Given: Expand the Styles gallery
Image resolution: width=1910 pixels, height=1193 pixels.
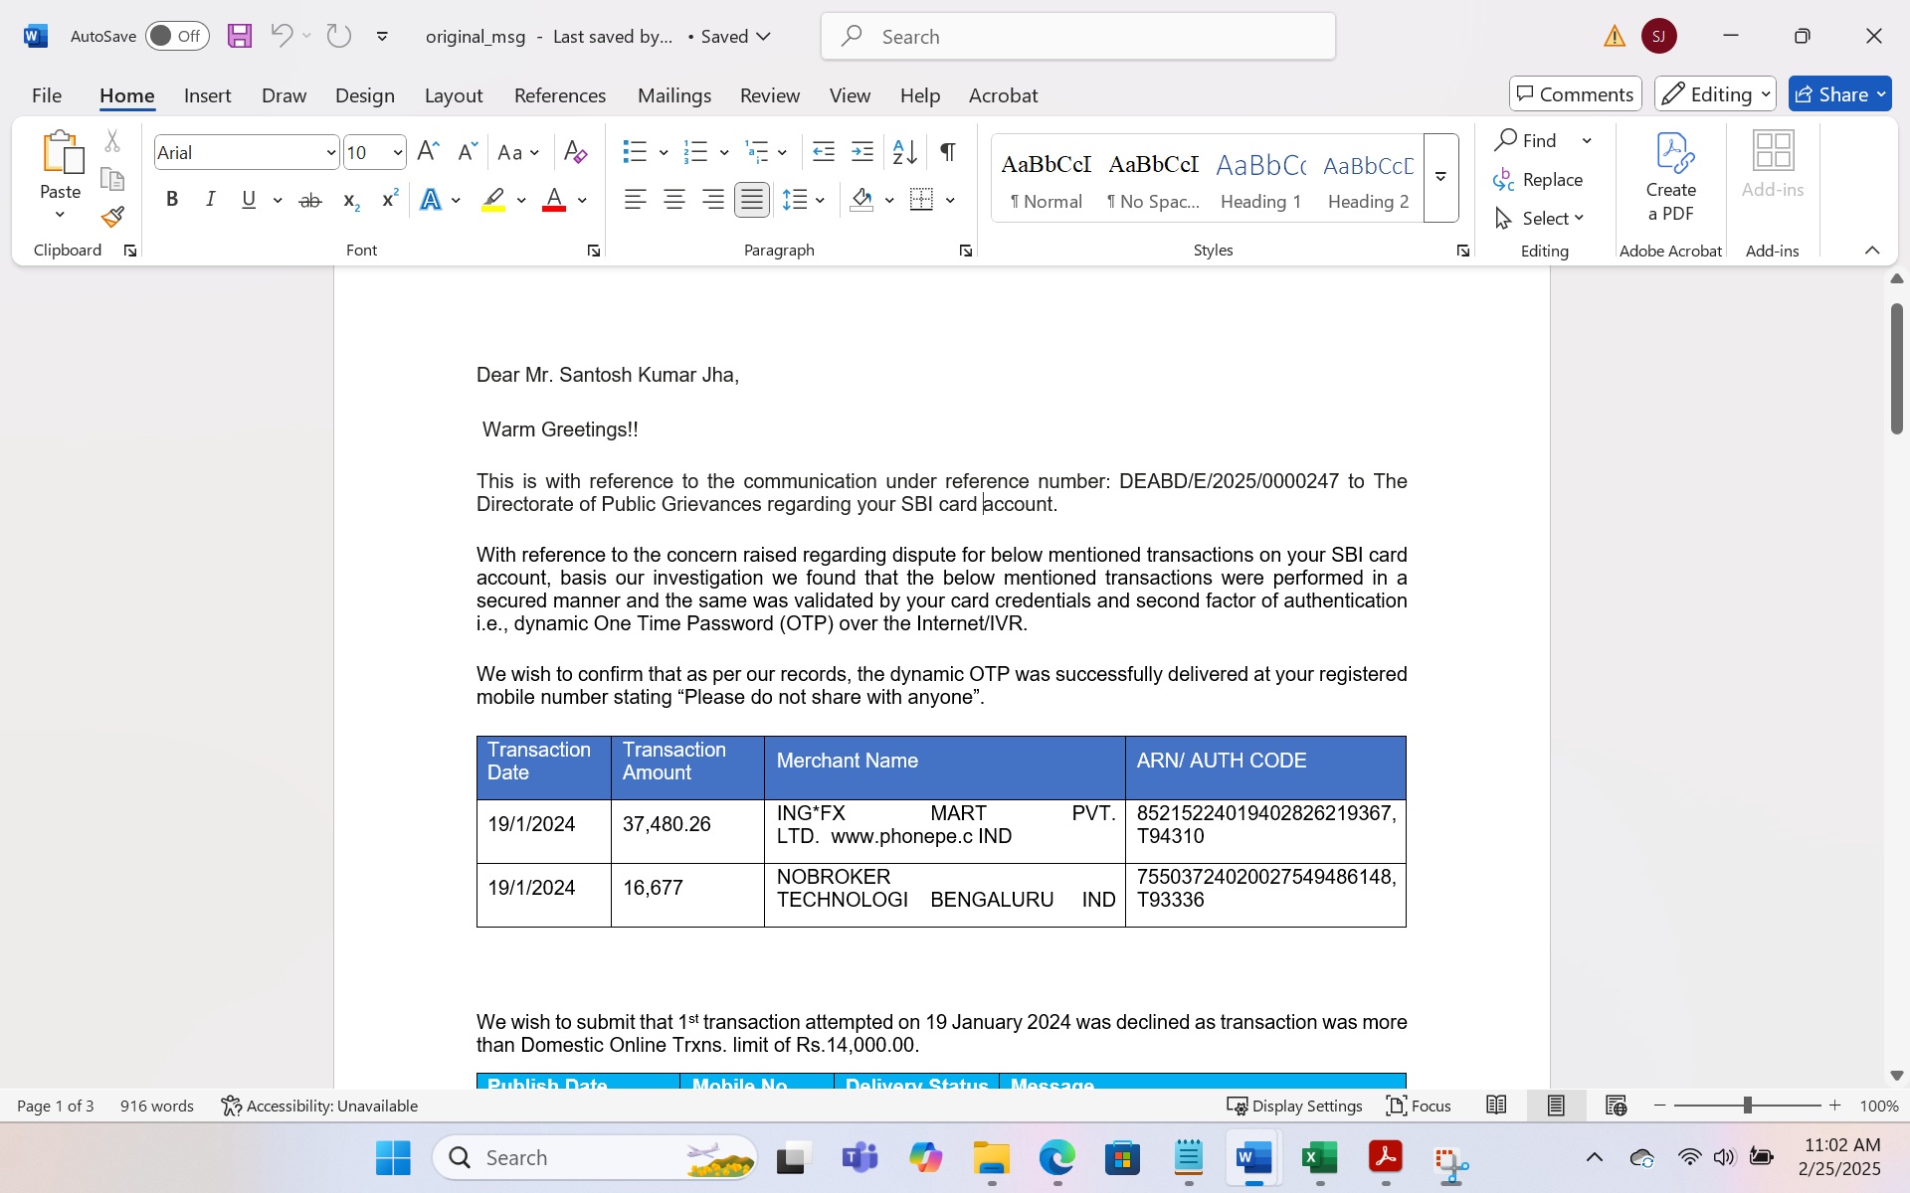Looking at the screenshot, I should [x=1440, y=177].
